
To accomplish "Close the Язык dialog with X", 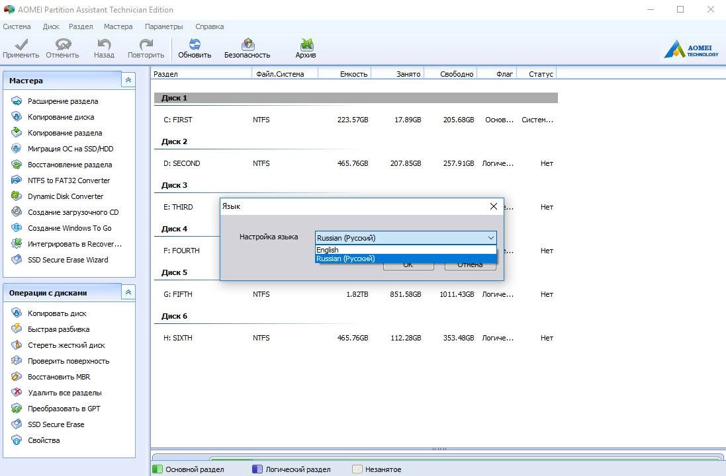I will coord(494,206).
